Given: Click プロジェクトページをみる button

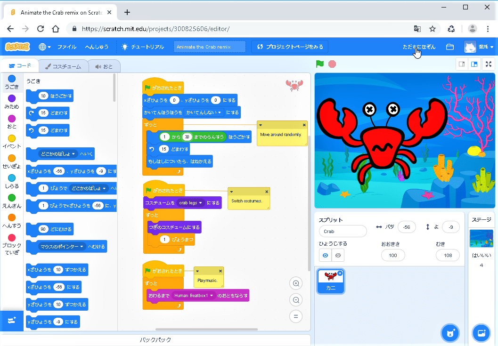Looking at the screenshot, I should (290, 47).
